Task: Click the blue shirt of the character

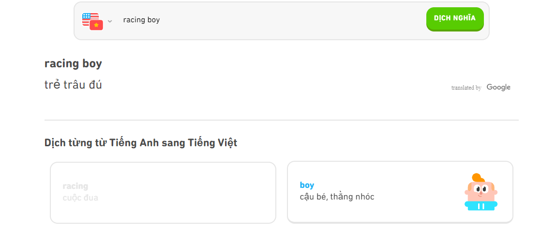Action: click(x=481, y=206)
